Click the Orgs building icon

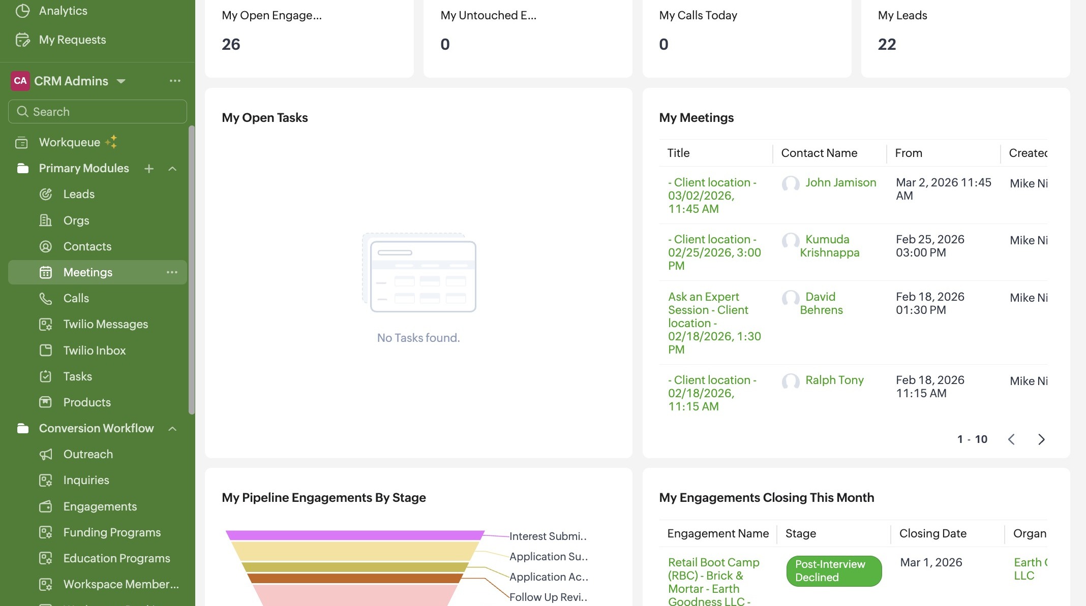click(46, 220)
